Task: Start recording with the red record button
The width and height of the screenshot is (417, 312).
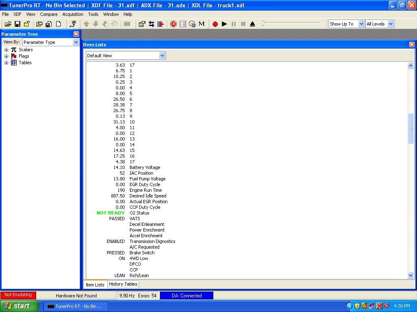Action: [215, 24]
